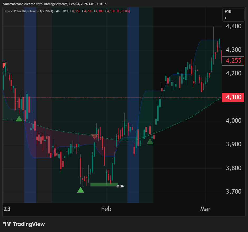The width and height of the screenshot is (248, 232).
Task: Click the Crude Palm Oil Futures title
Action: click(x=29, y=11)
